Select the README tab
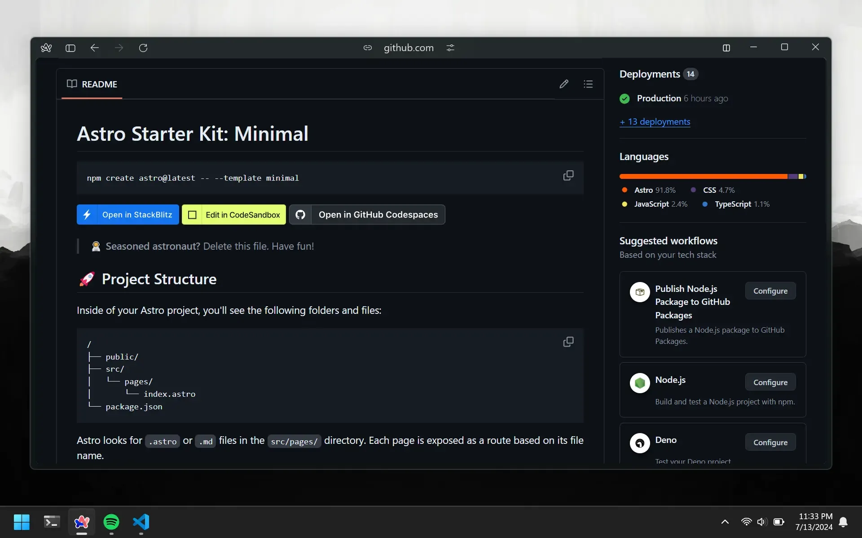This screenshot has height=538, width=862. [x=92, y=84]
